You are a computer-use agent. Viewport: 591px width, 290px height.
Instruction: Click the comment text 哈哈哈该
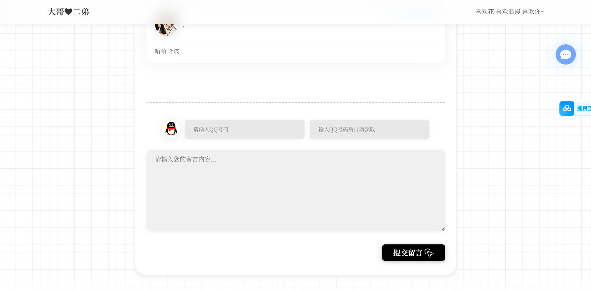[x=167, y=51]
